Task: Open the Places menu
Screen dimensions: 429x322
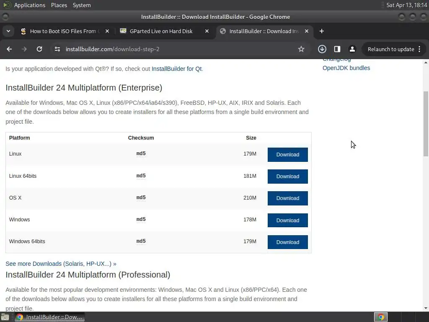Action: pos(59,5)
